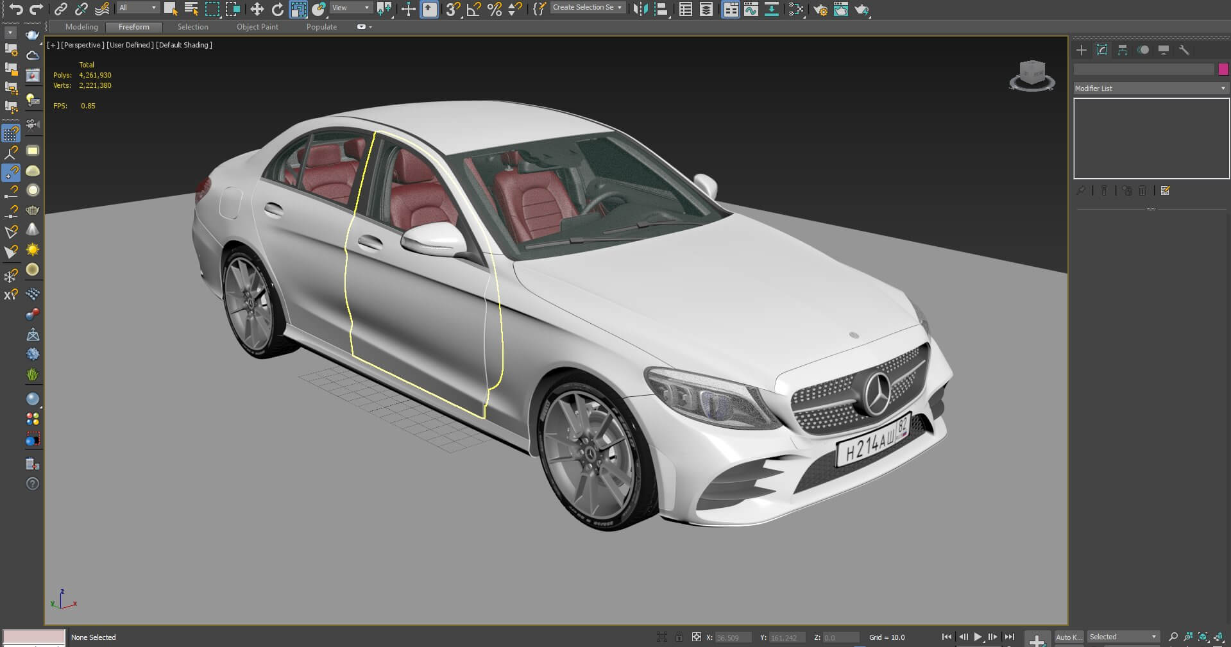Activate the Select and Move tool

257,9
